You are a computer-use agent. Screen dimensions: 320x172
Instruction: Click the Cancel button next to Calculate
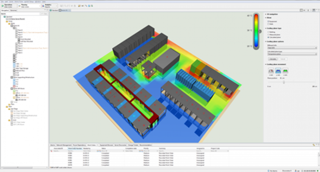(283, 59)
